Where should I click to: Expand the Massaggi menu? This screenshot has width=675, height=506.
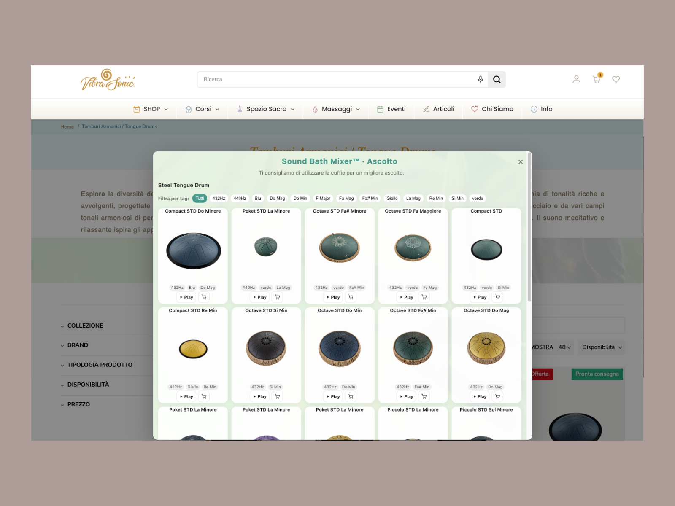tap(336, 109)
